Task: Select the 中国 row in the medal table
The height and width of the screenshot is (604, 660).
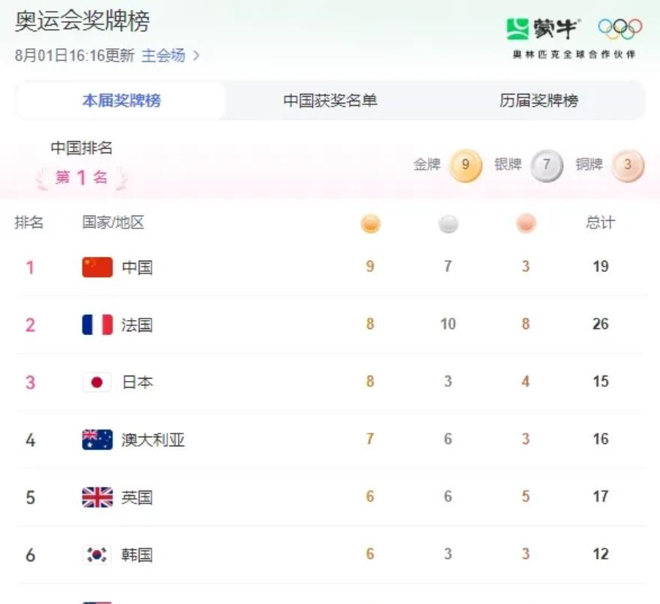Action: [x=330, y=267]
